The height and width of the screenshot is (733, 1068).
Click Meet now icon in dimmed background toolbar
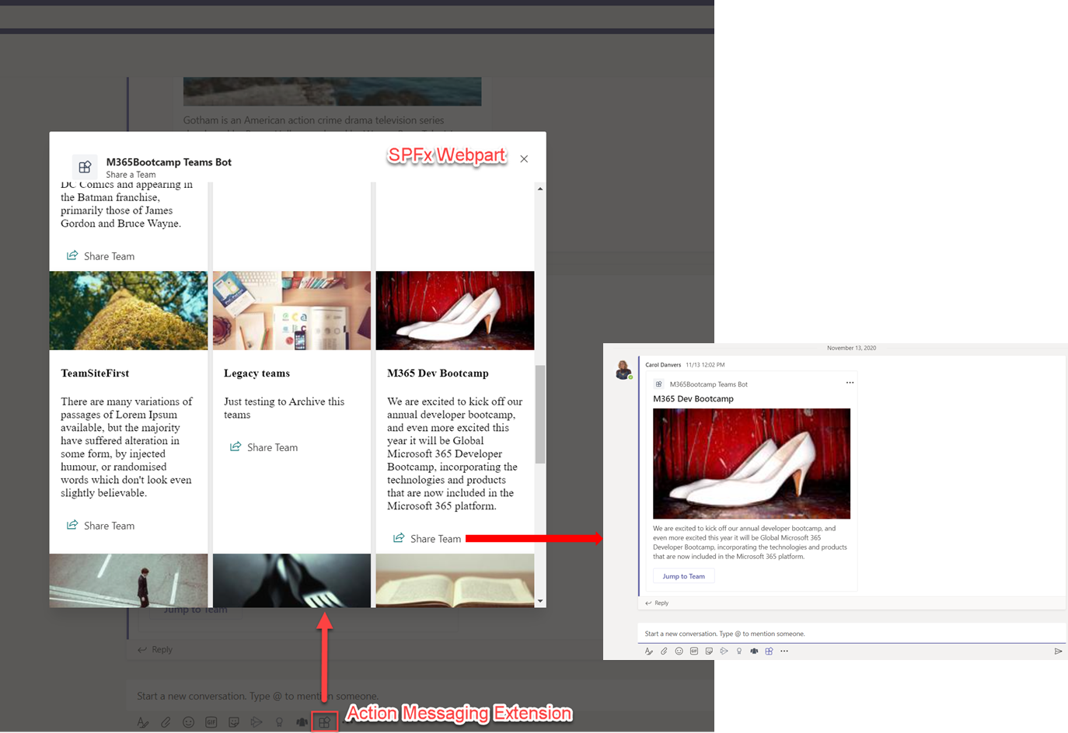[257, 722]
